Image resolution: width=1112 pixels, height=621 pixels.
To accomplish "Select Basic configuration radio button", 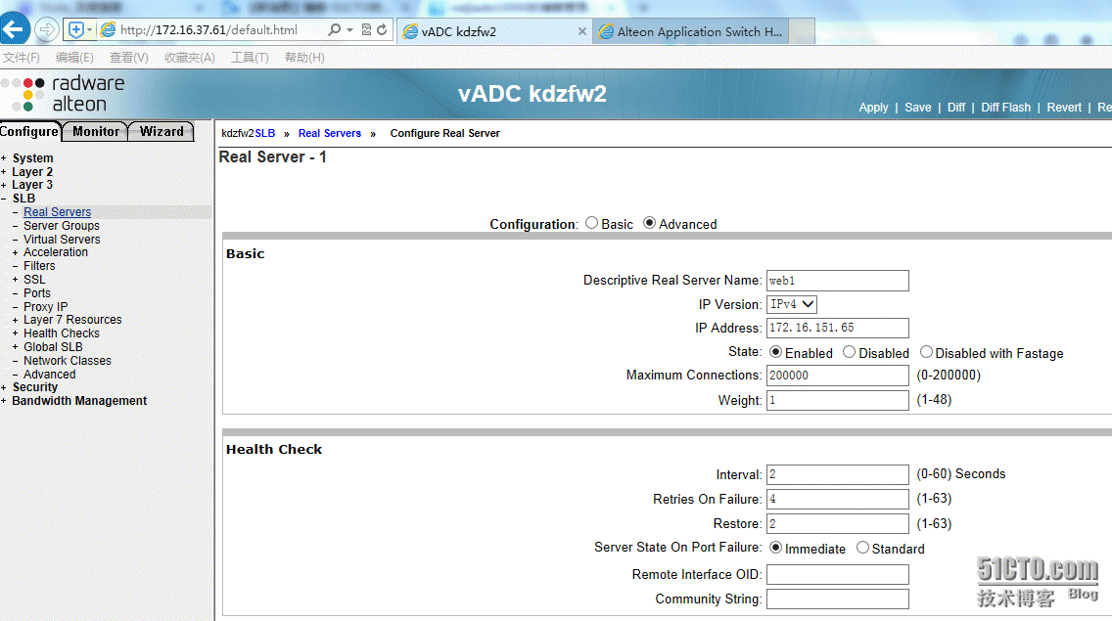I will (x=591, y=223).
